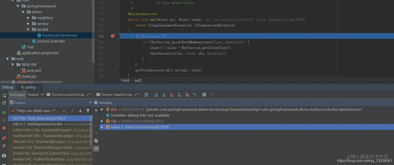This screenshot has width=394, height=165.
Task: Resume program execution
Action: click(x=4, y=113)
